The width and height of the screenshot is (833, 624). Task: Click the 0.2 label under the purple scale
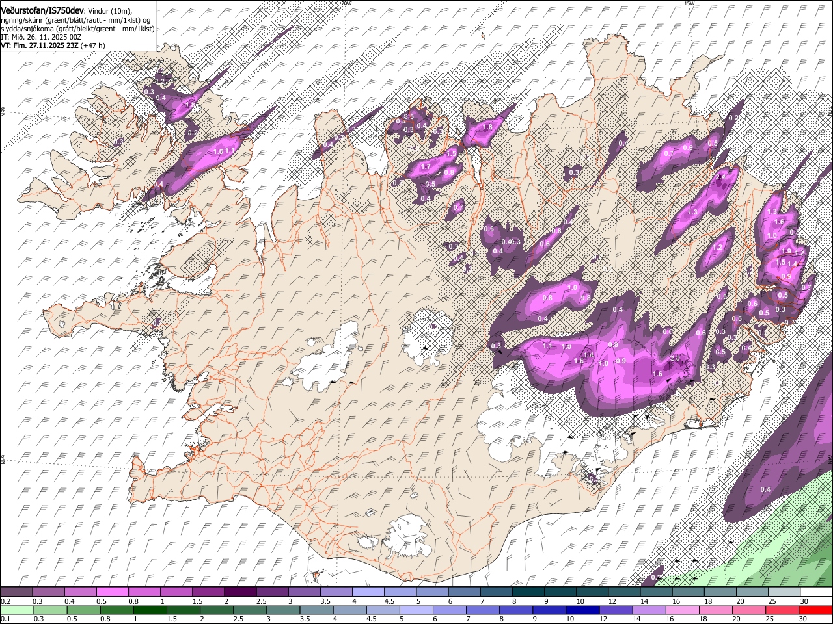(x=5, y=601)
